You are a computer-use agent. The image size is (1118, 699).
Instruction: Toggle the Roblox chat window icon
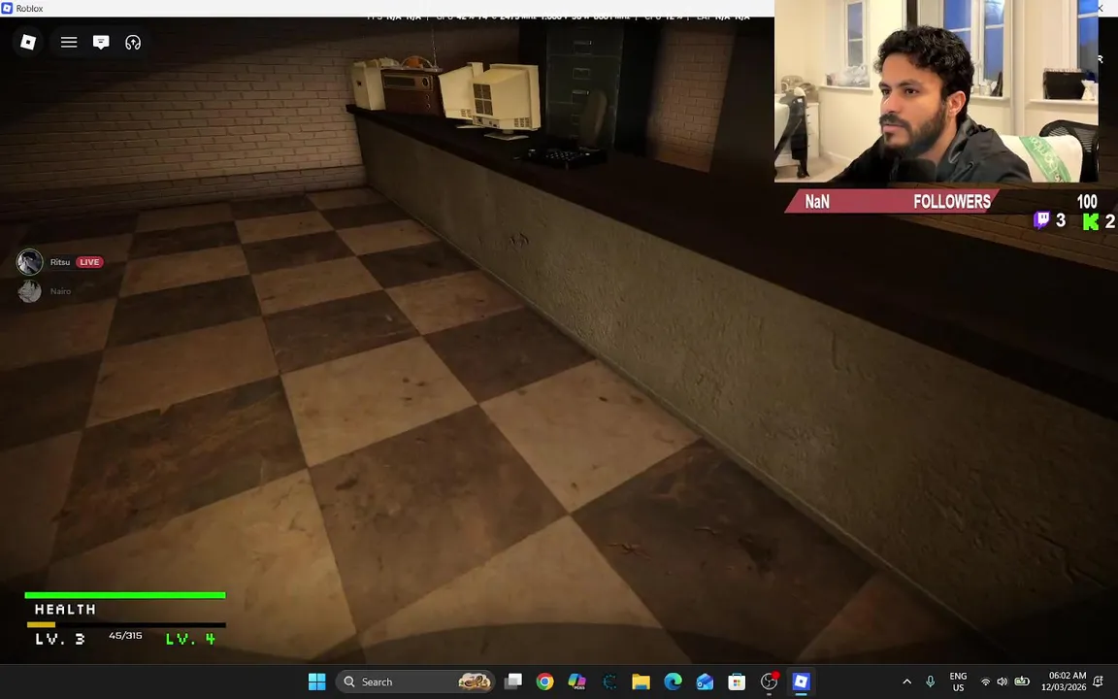101,42
